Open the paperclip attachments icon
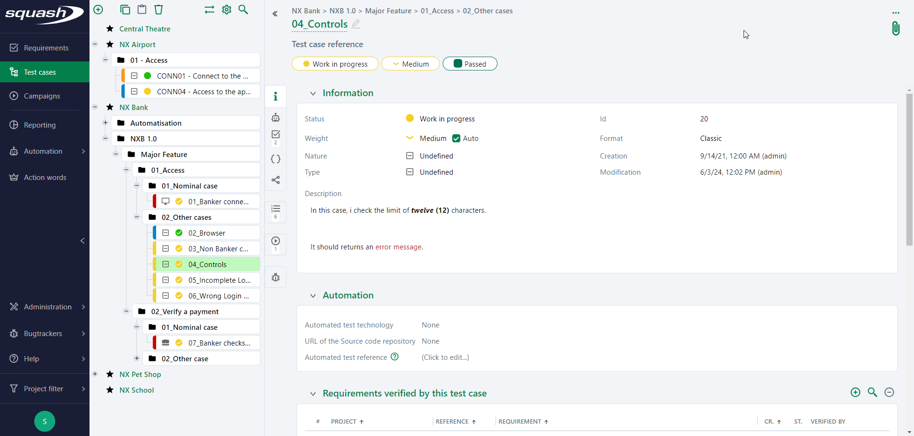This screenshot has height=436, width=914. coord(895,29)
